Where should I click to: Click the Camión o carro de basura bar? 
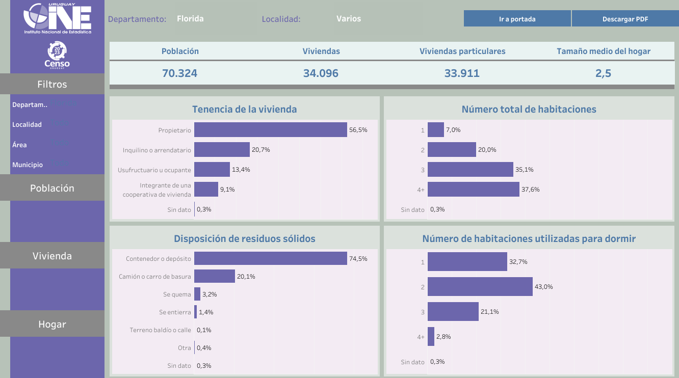pos(214,276)
